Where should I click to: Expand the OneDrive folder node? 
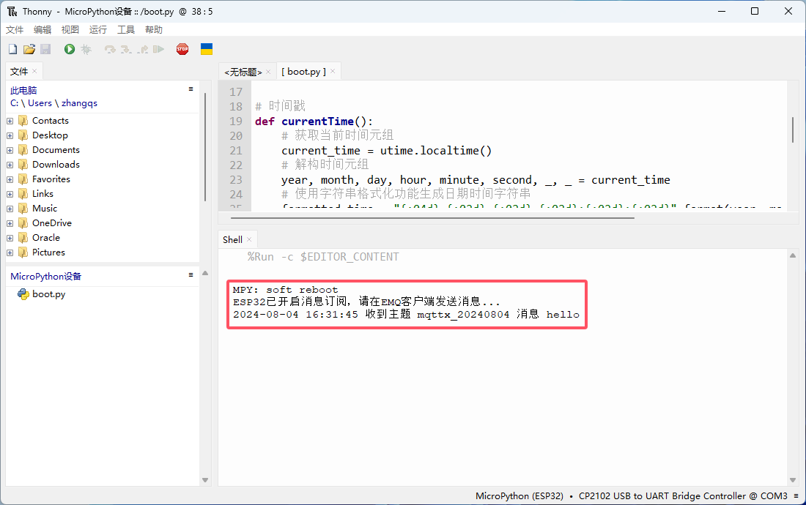tap(10, 223)
